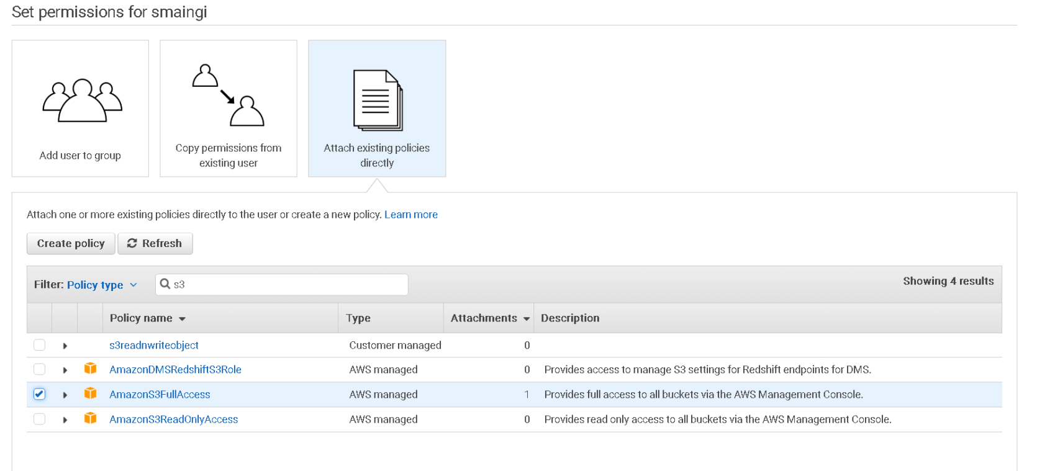The image size is (1055, 471).
Task: Click the attachments count 1 for AmazonS3FullAccess
Action: point(527,394)
